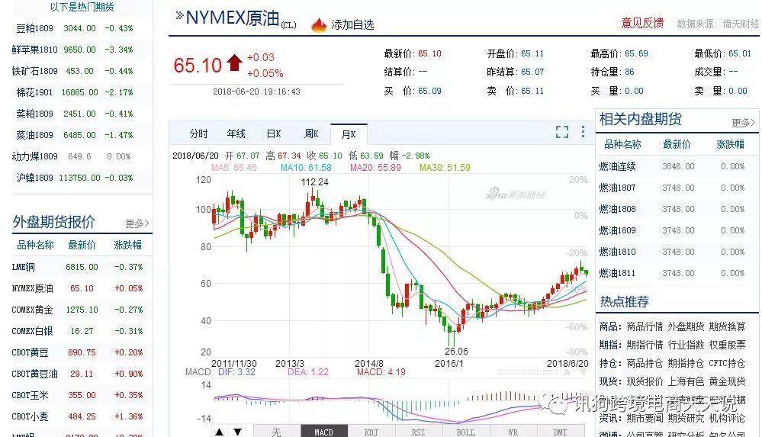Expand 更多 in 相关内盘期货 section
This screenshot has width=762, height=437.
tap(744, 123)
